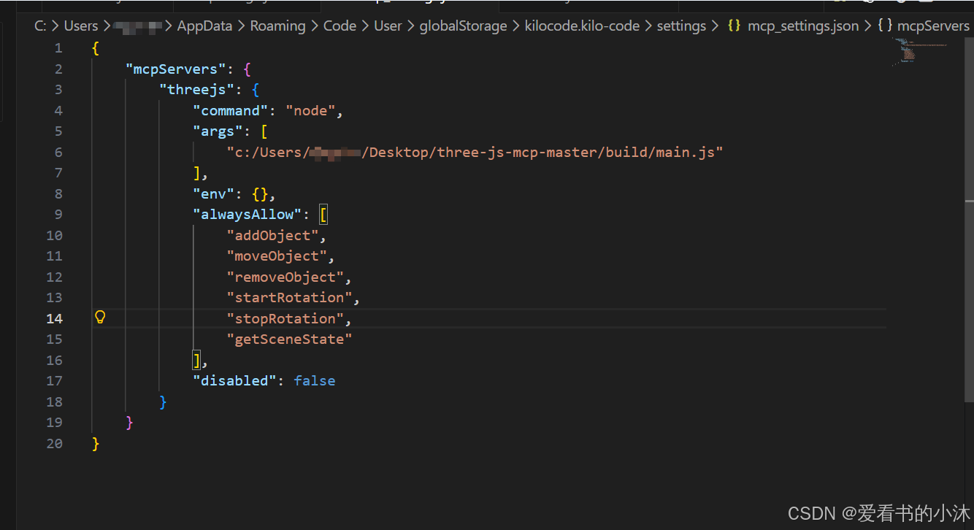Click the "removeObject" entry
The height and width of the screenshot is (530, 974).
coord(285,277)
